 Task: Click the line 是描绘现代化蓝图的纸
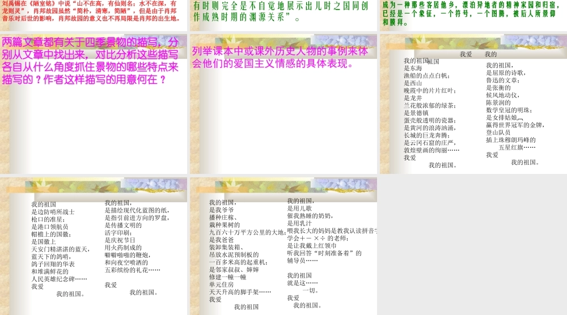click(137, 210)
